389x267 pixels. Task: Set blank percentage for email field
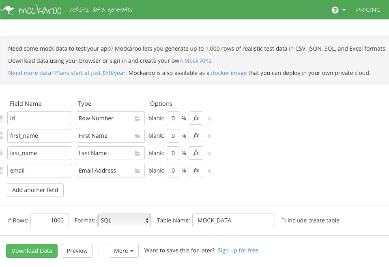pyautogui.click(x=173, y=170)
